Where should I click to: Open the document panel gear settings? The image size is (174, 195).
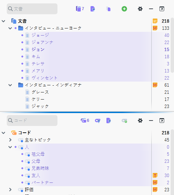click(x=140, y=9)
